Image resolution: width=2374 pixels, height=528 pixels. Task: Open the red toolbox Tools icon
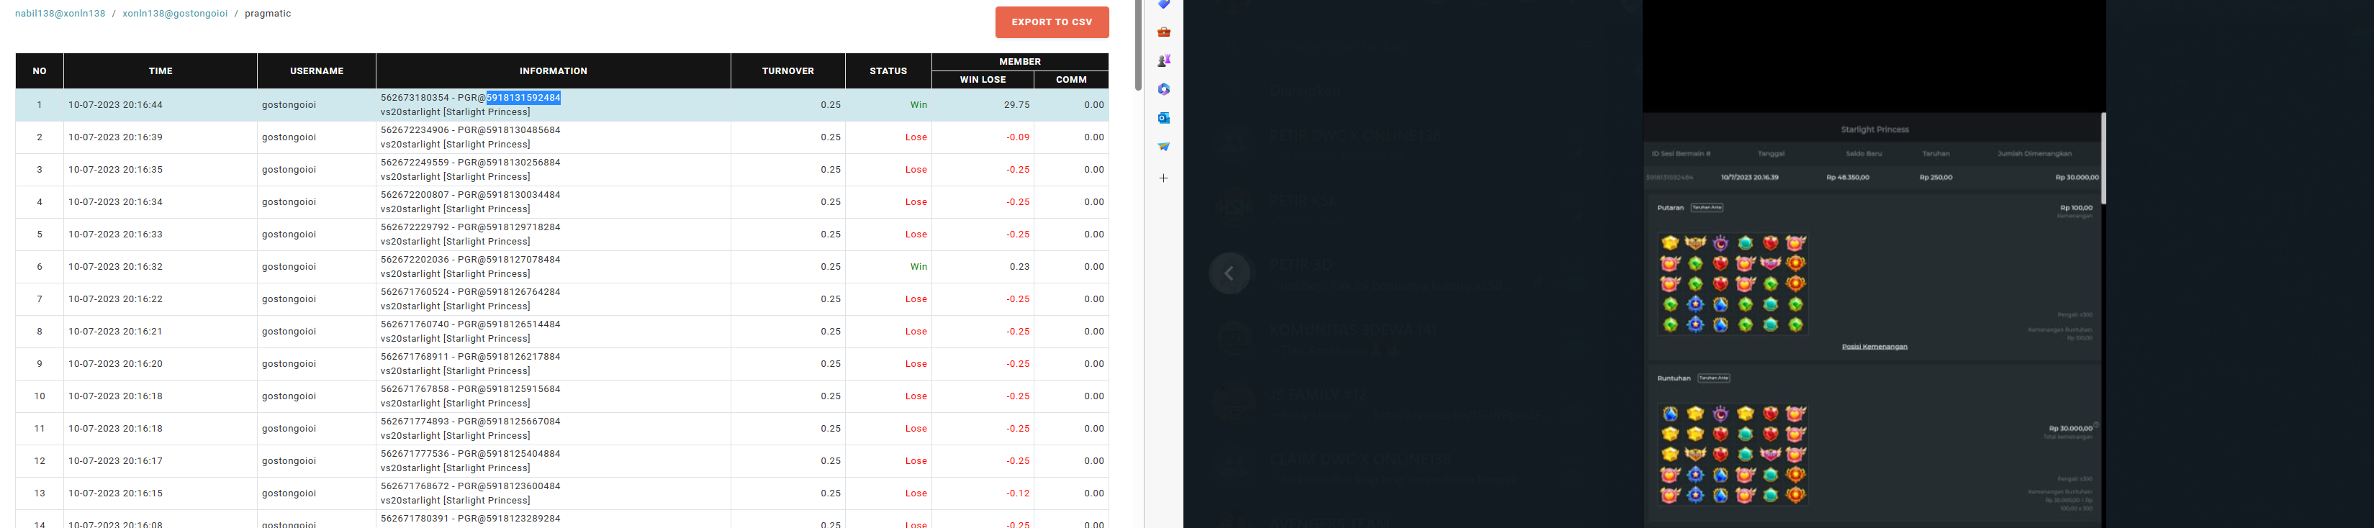tap(1164, 32)
